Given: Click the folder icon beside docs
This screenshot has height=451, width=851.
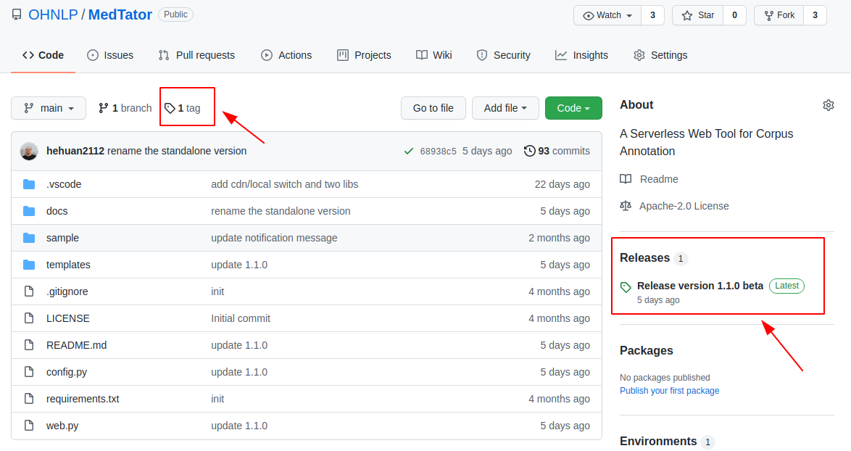Looking at the screenshot, I should point(29,211).
